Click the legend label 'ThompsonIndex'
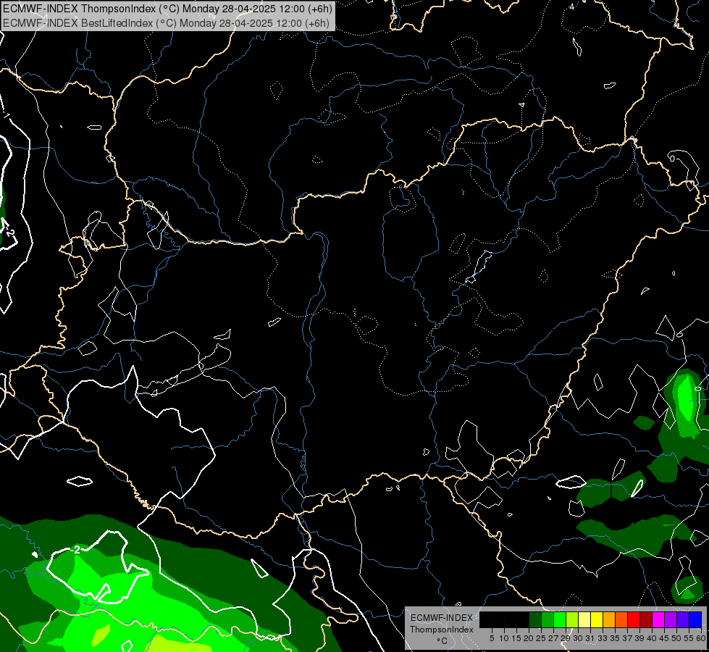Viewport: 709px width, 652px height. point(442,630)
